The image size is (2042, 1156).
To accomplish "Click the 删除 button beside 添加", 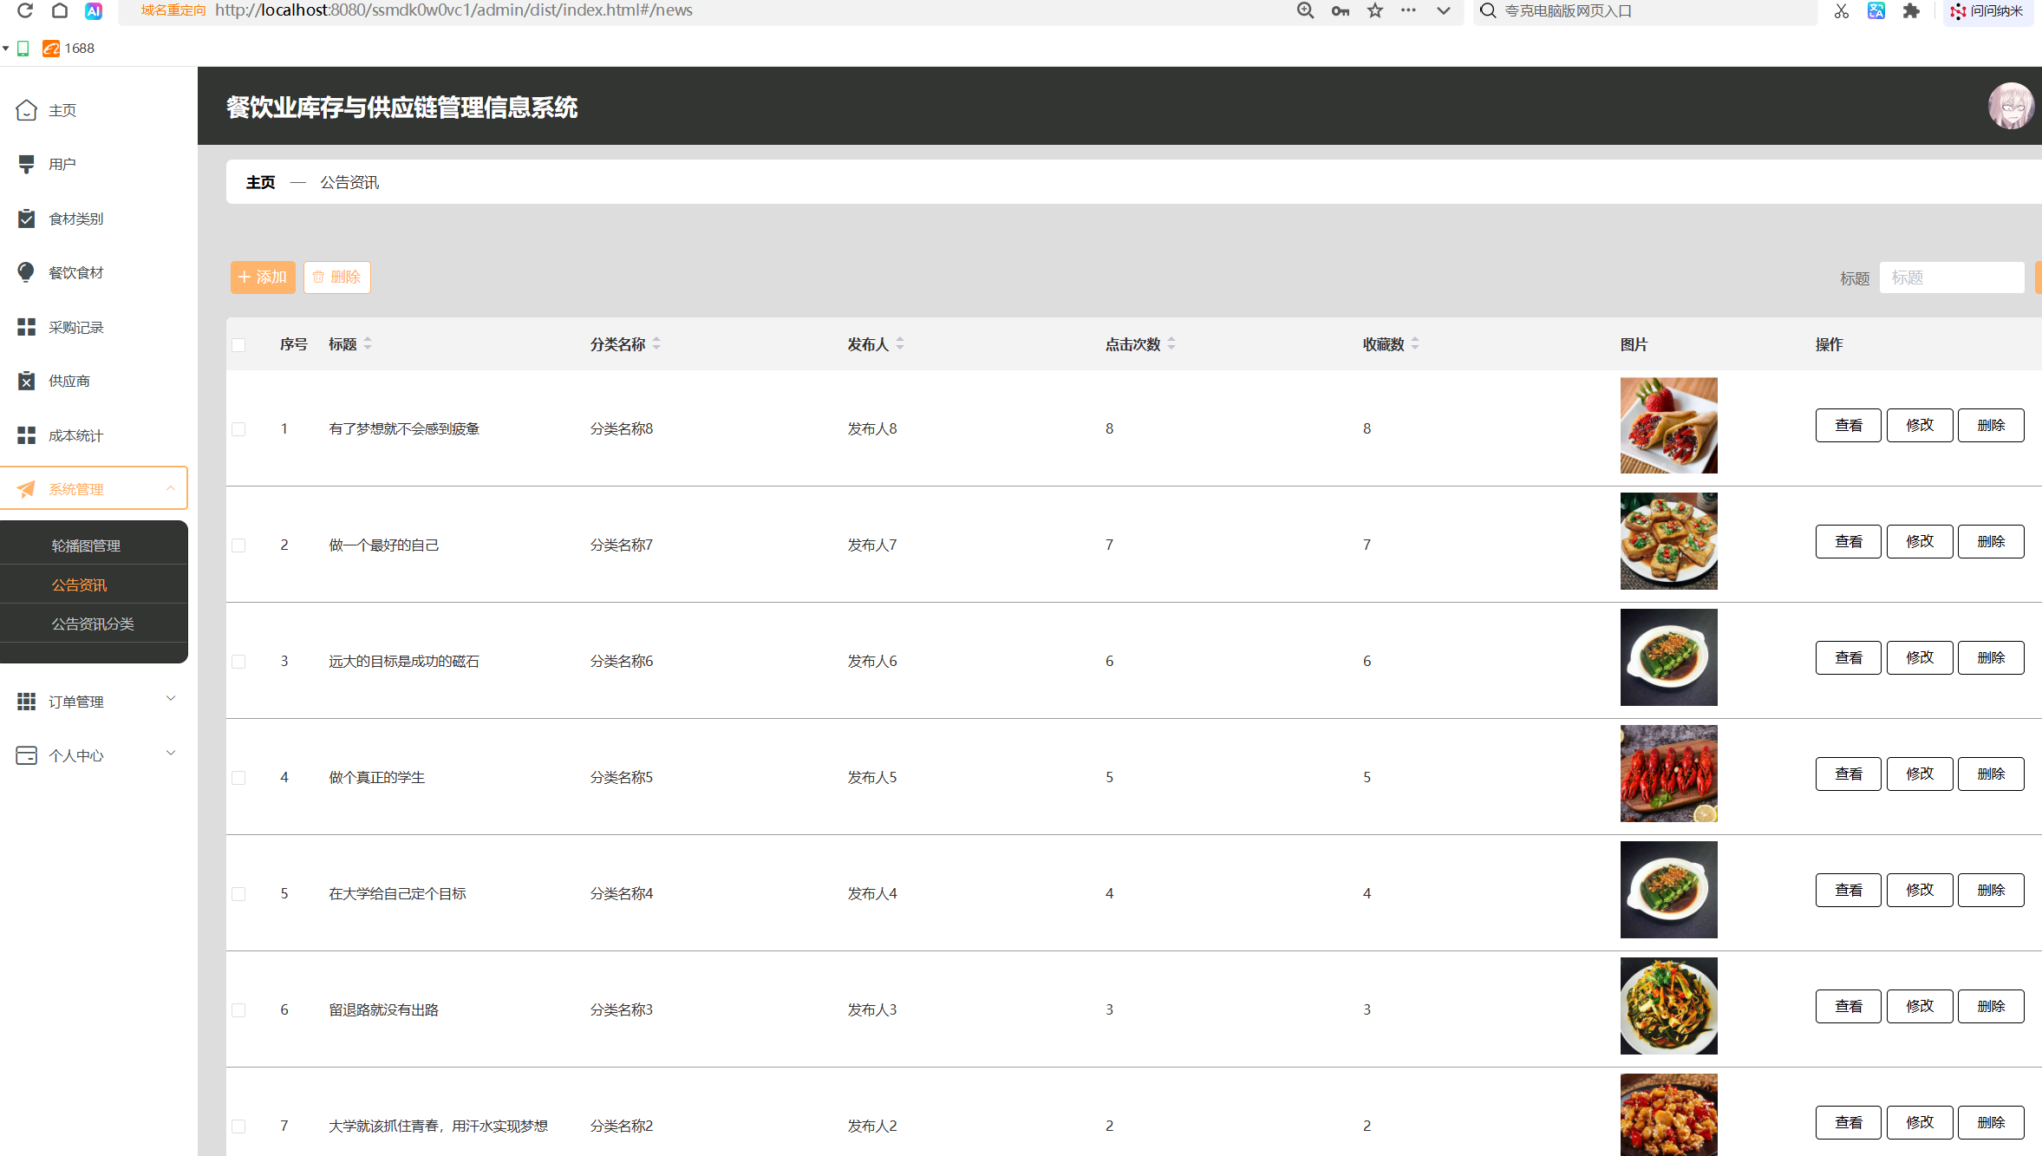I will point(337,278).
